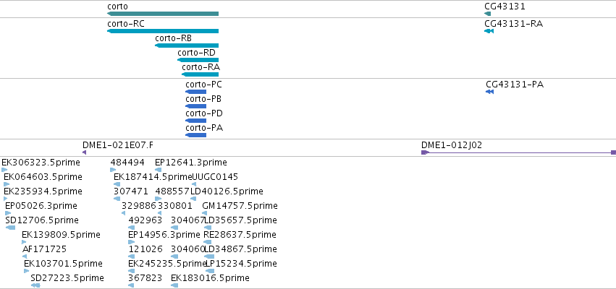The height and width of the screenshot is (289, 616).
Task: Click the corto-RC transcript bar
Action: coord(163,31)
